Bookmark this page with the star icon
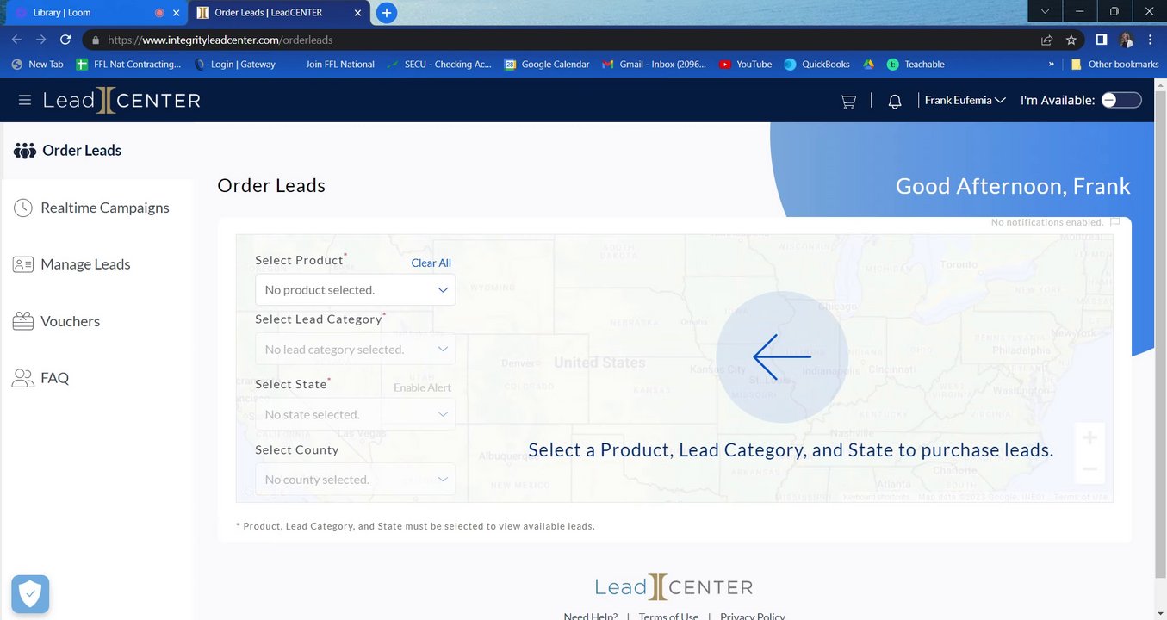The width and height of the screenshot is (1167, 620). point(1071,40)
